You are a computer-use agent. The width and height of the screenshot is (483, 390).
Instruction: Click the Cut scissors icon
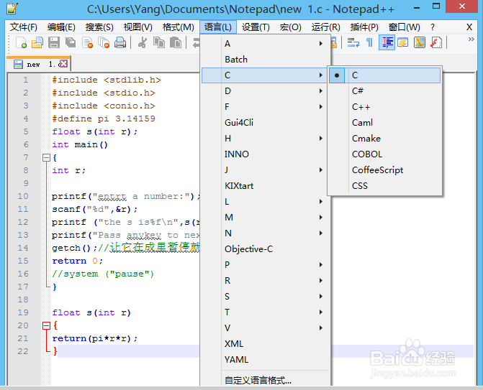coord(143,42)
